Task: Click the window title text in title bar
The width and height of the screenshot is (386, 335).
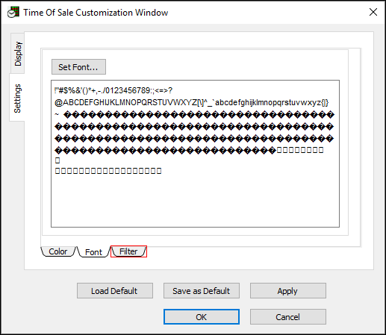Action: point(96,13)
